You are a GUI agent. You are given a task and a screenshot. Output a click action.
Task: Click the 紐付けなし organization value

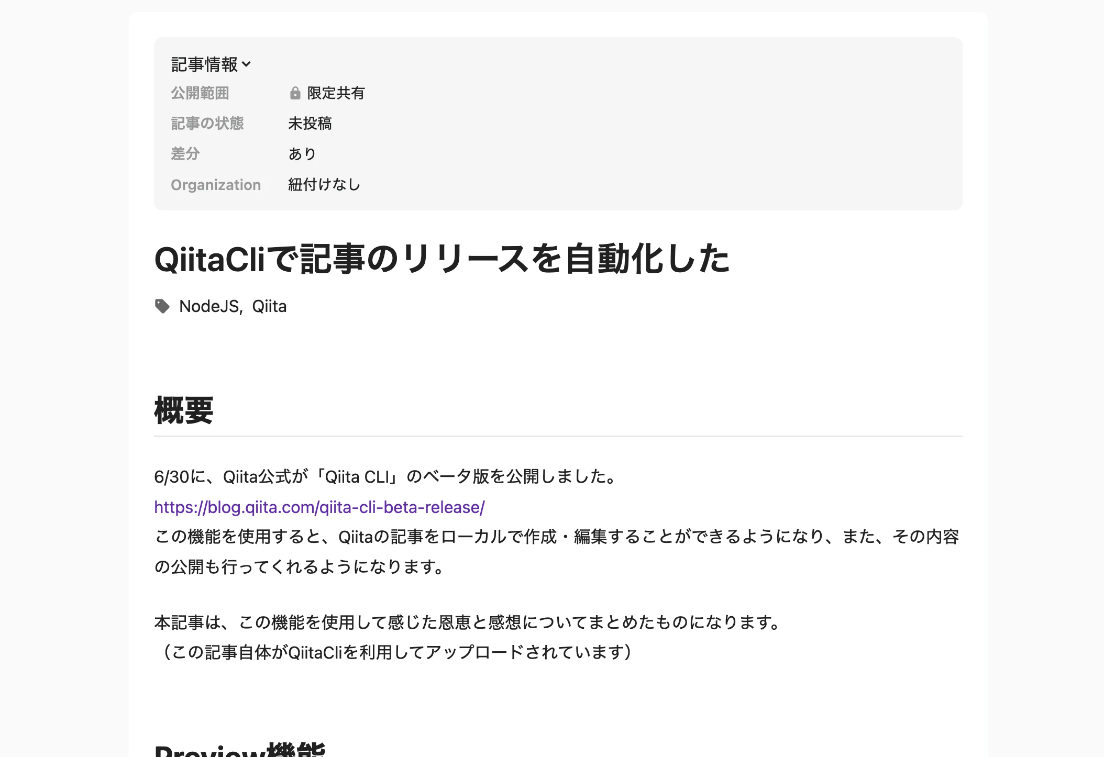point(324,184)
